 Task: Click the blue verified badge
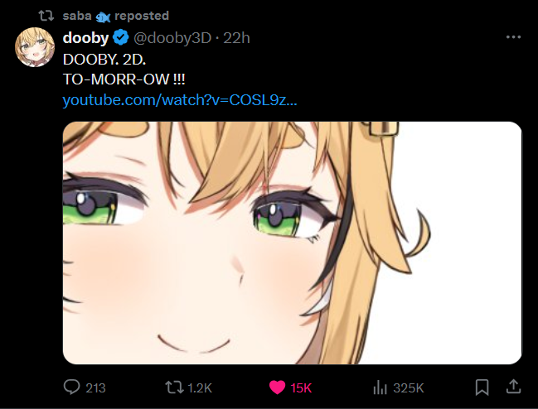click(121, 37)
